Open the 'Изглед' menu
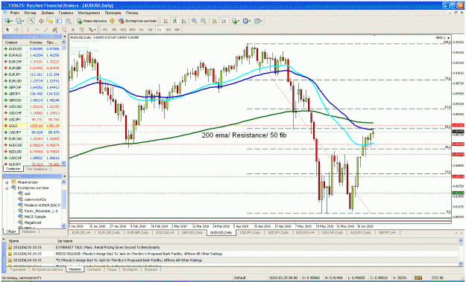The width and height of the screenshot is (466, 282). click(x=30, y=13)
